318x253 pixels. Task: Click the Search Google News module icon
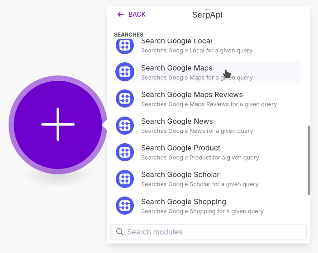(125, 126)
